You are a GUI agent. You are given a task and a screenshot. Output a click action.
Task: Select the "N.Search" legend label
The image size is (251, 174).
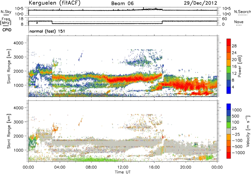tap(242, 12)
